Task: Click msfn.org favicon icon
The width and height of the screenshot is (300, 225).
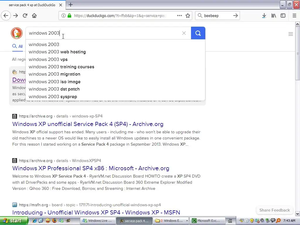Action: coord(15,205)
